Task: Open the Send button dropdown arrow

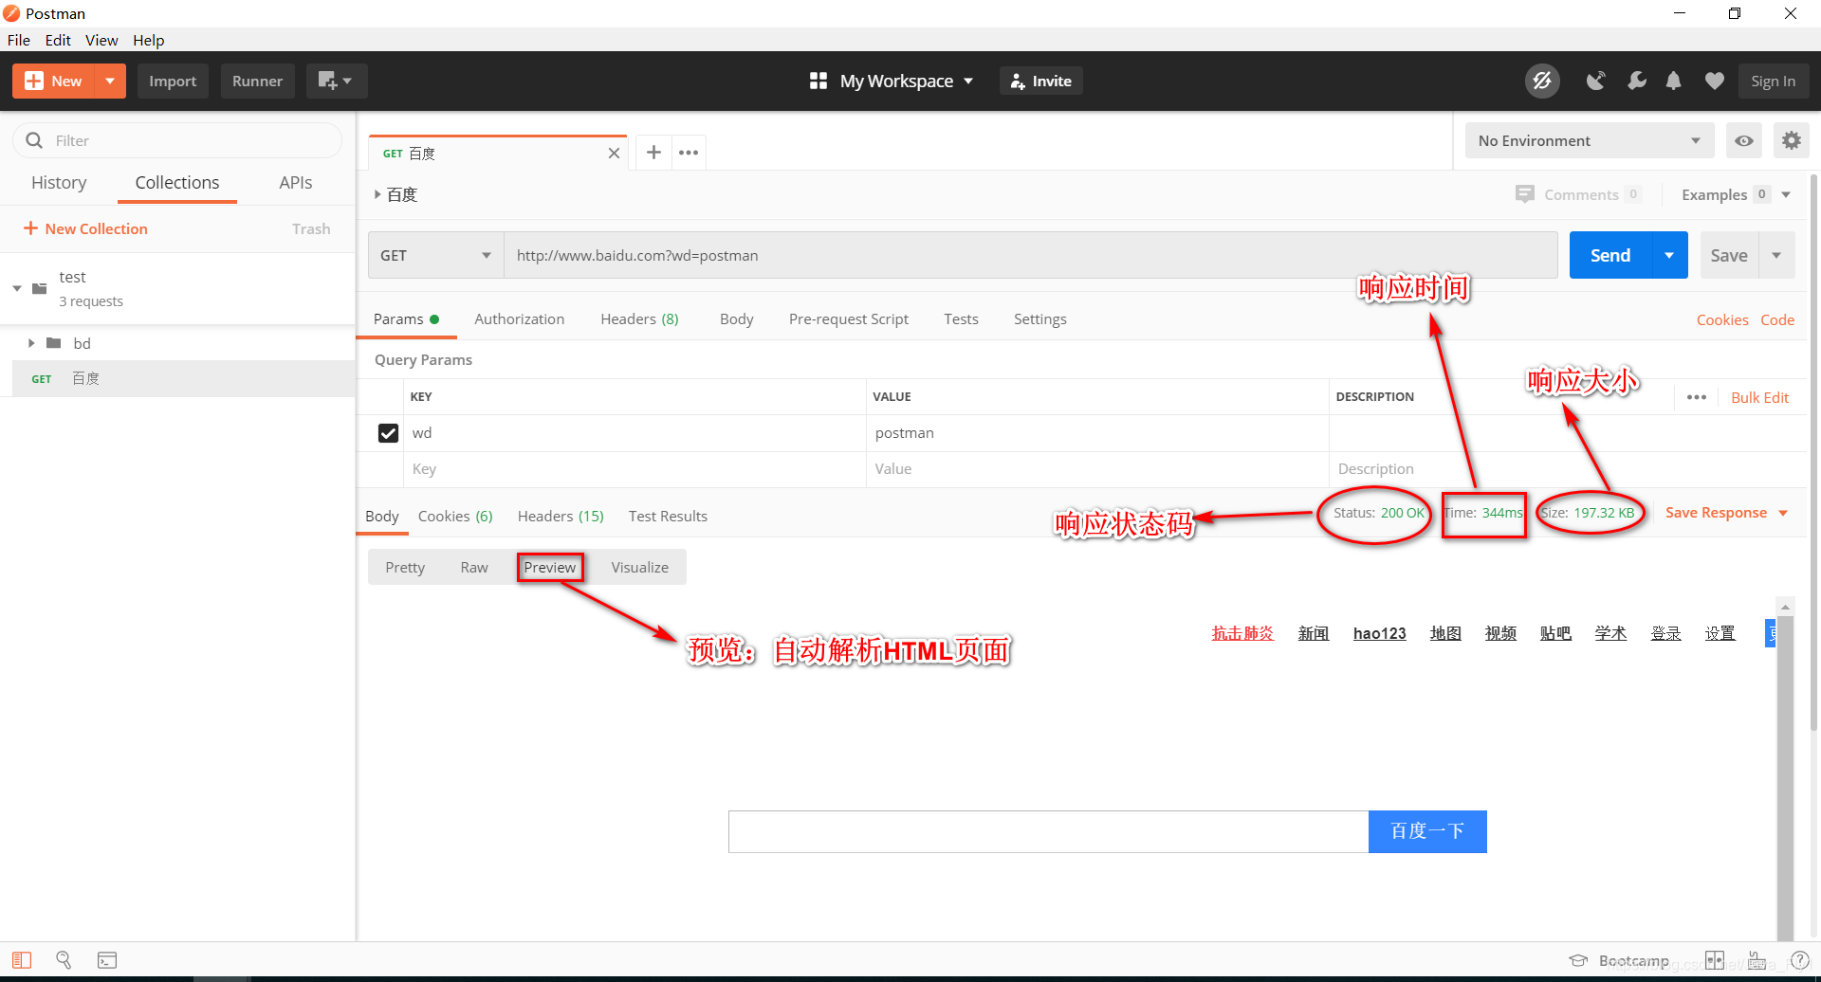Action: (x=1669, y=255)
